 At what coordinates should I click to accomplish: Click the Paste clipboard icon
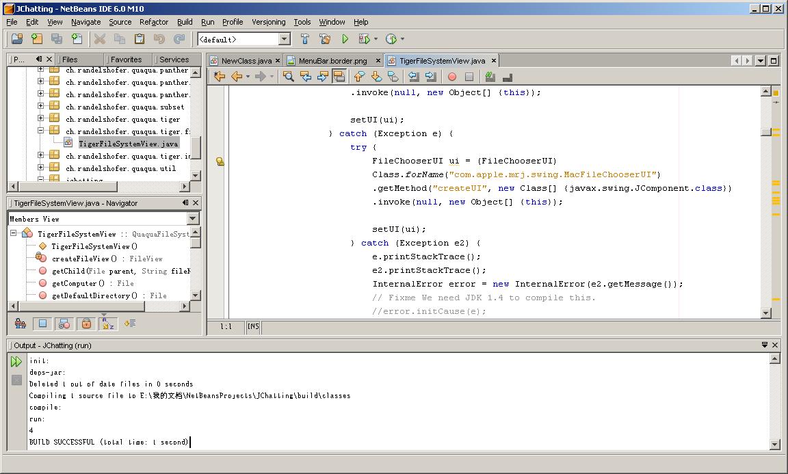click(x=140, y=39)
